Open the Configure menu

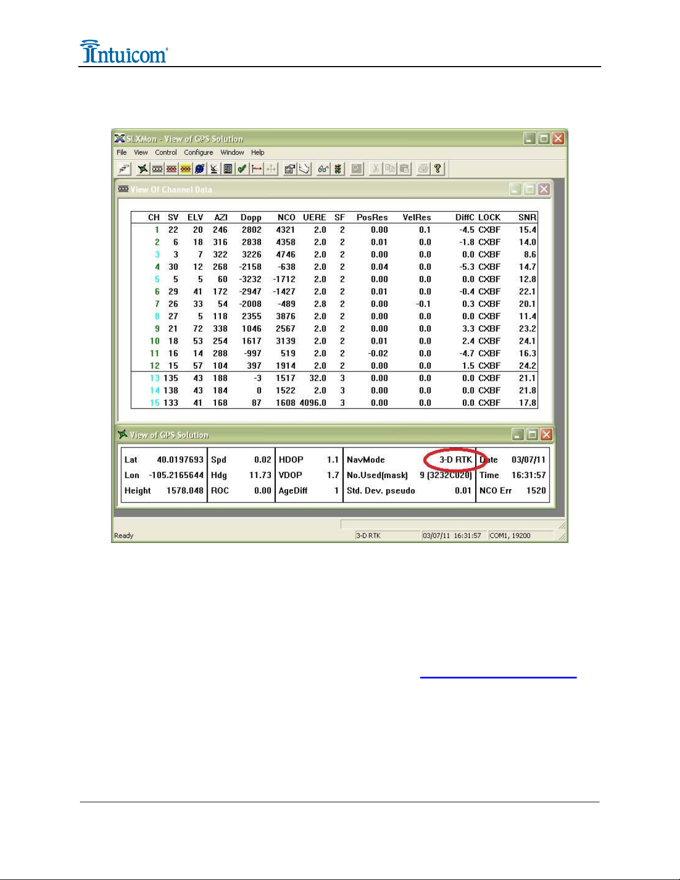pyautogui.click(x=198, y=153)
